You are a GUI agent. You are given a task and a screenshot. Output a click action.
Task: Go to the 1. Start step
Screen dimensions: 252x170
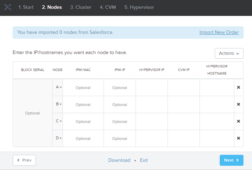tap(26, 7)
